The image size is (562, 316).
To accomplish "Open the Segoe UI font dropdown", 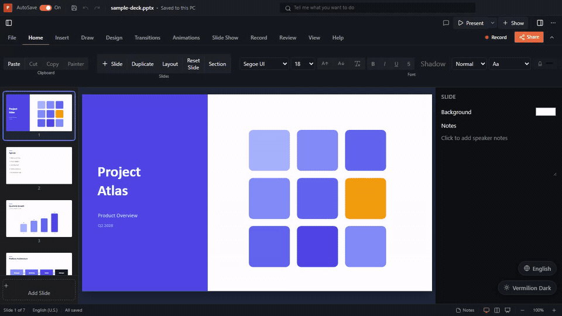I will point(265,64).
